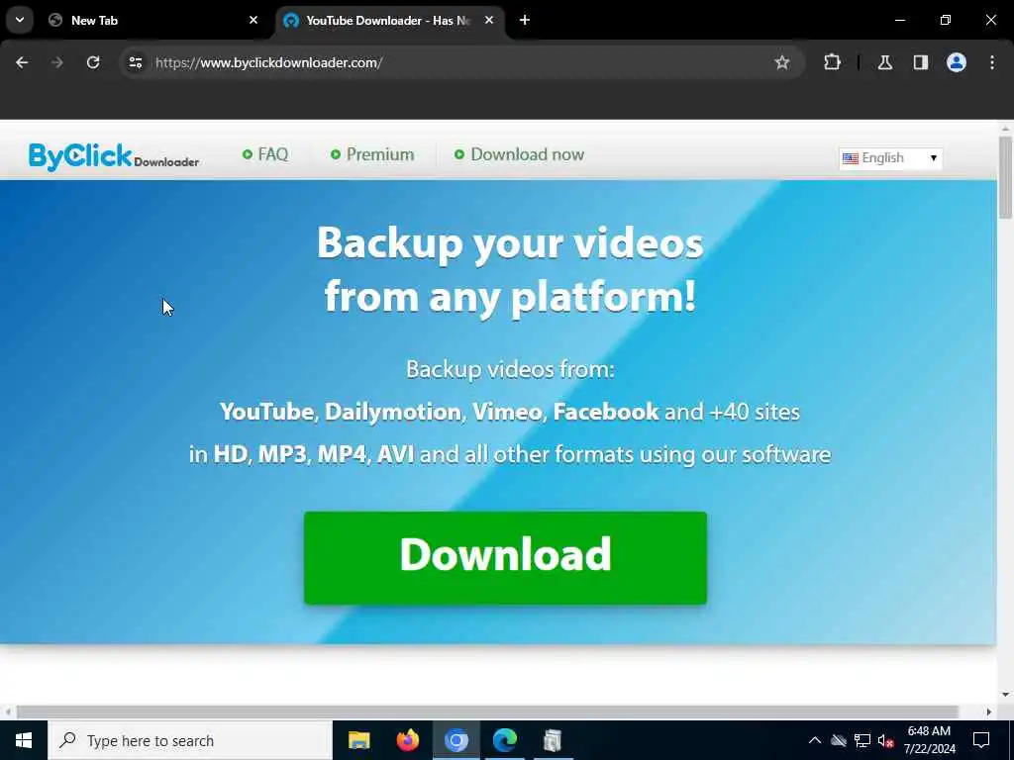Click the taskbar search box
This screenshot has width=1014, height=760.
click(190, 740)
